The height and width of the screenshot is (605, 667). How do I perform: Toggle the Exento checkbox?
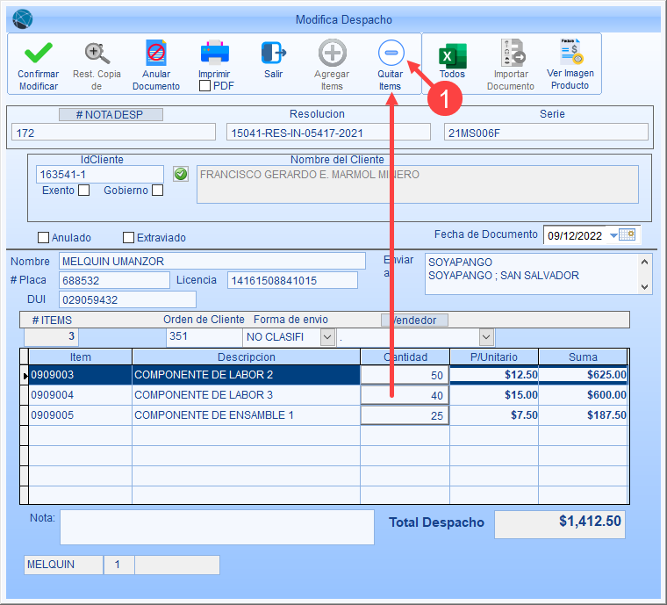84,191
